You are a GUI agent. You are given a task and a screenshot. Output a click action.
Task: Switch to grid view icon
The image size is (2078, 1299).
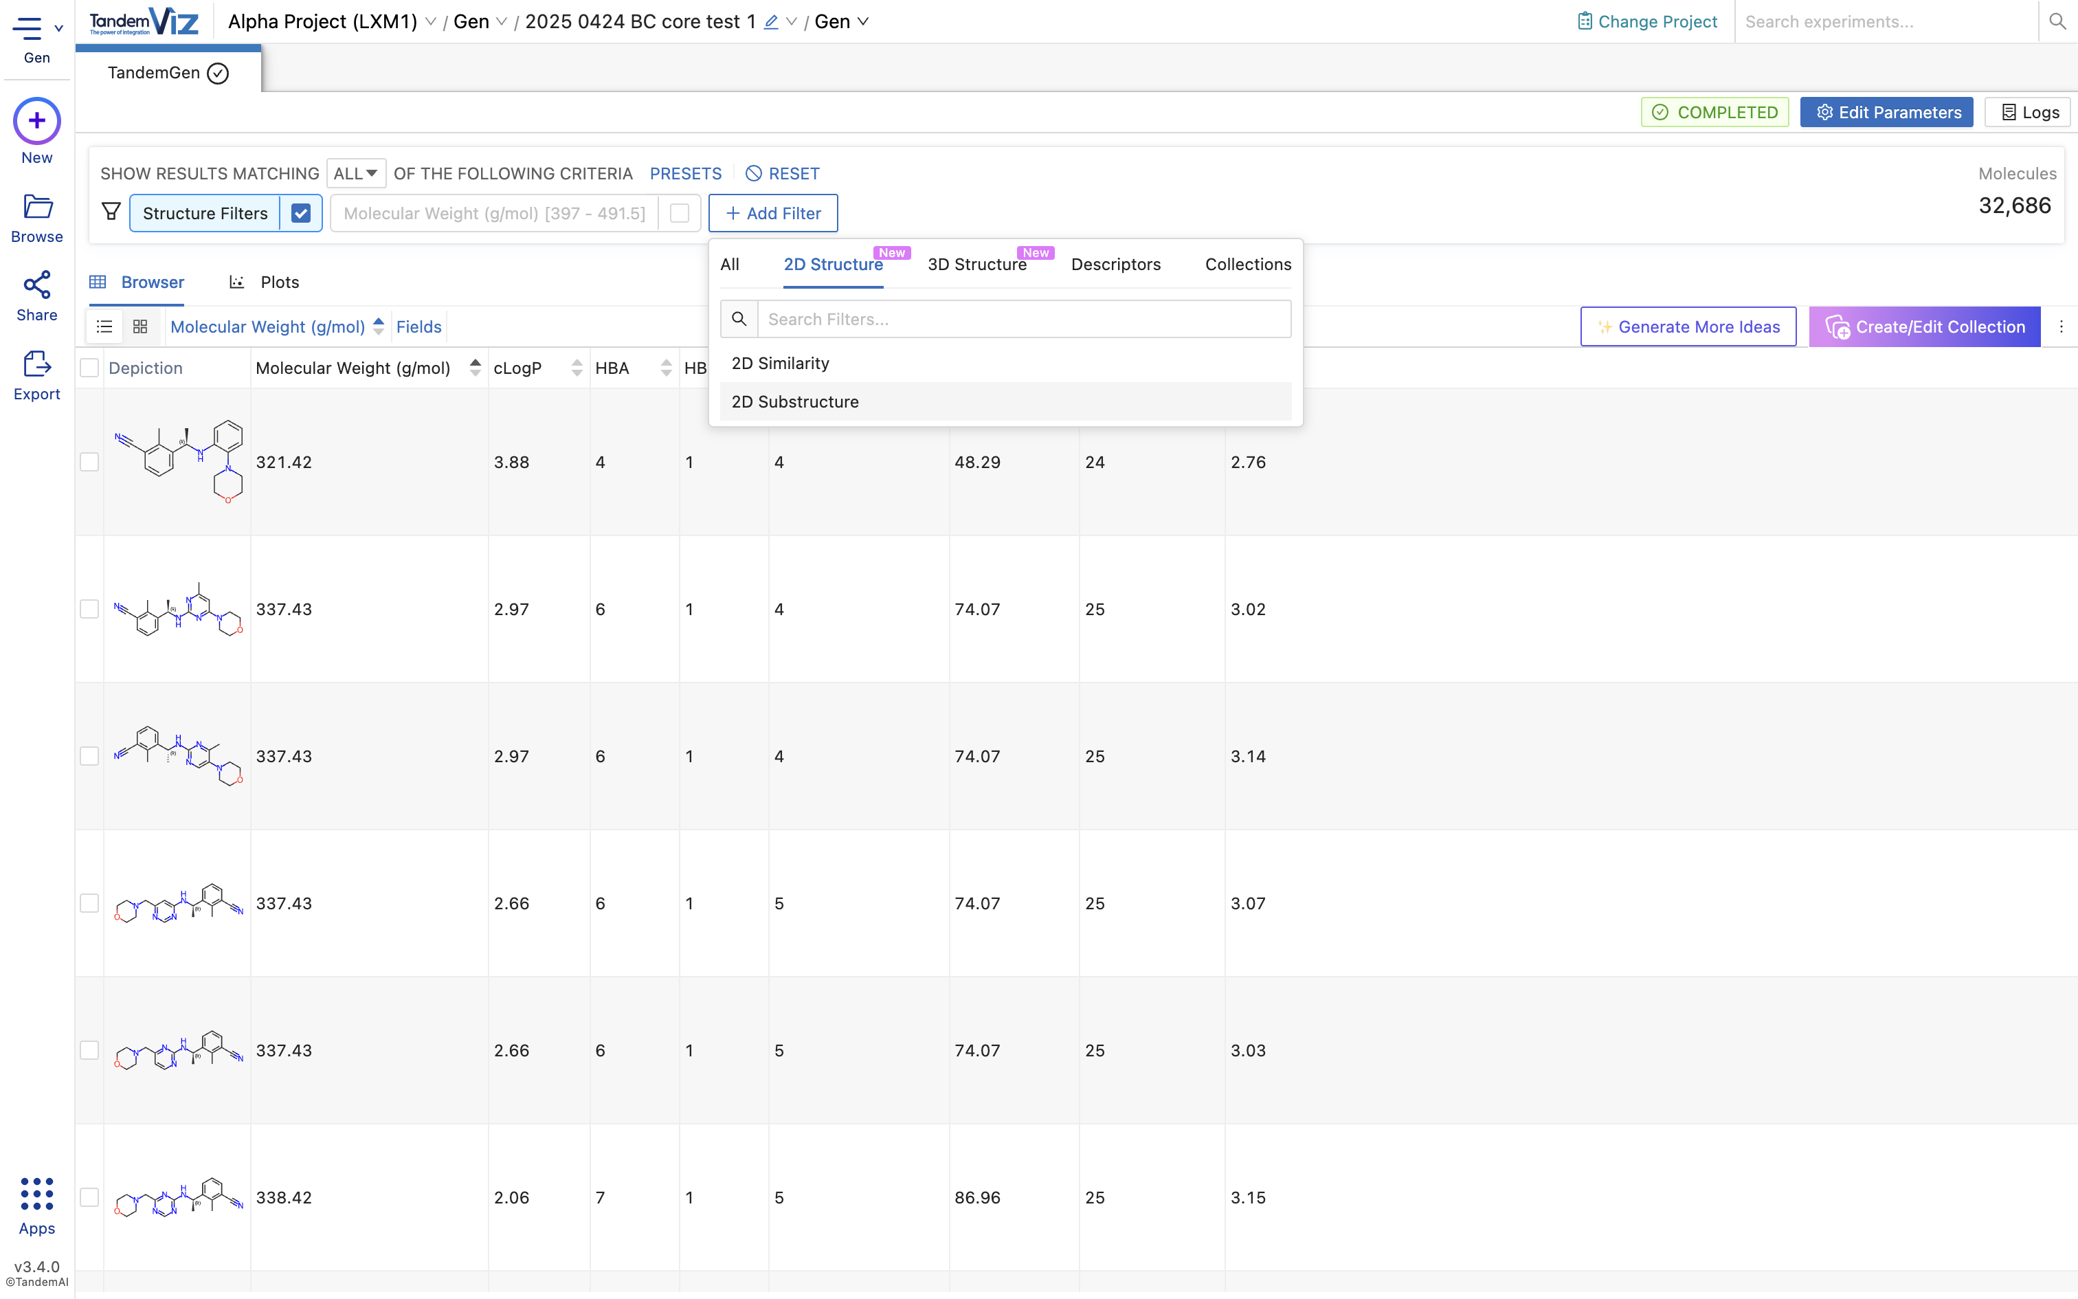point(140,326)
